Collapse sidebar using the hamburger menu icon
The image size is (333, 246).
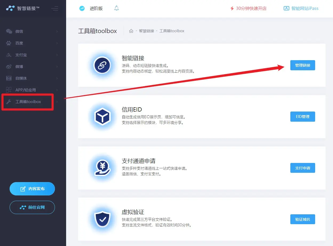55,9
